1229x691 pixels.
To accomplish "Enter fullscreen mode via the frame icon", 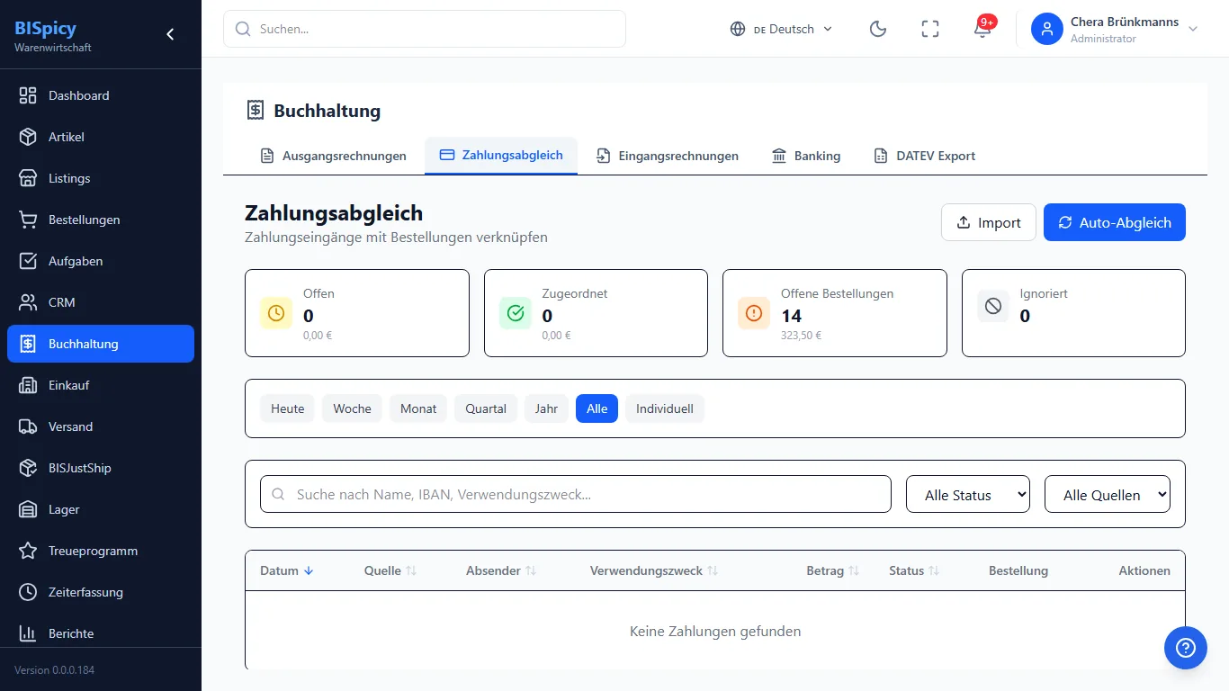I will coord(930,29).
